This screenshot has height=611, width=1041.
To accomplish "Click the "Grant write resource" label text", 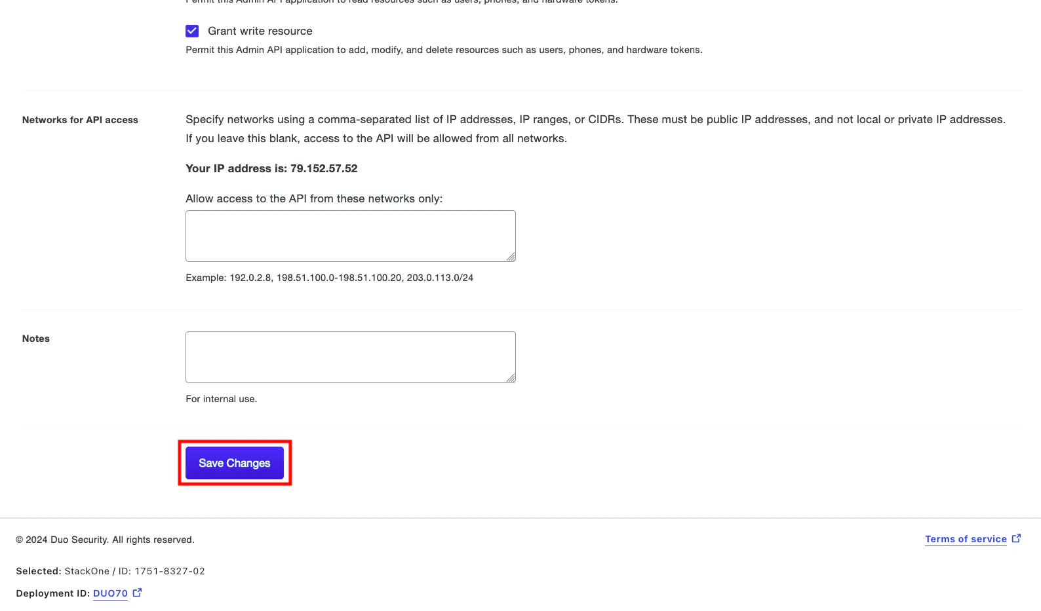I will (260, 31).
